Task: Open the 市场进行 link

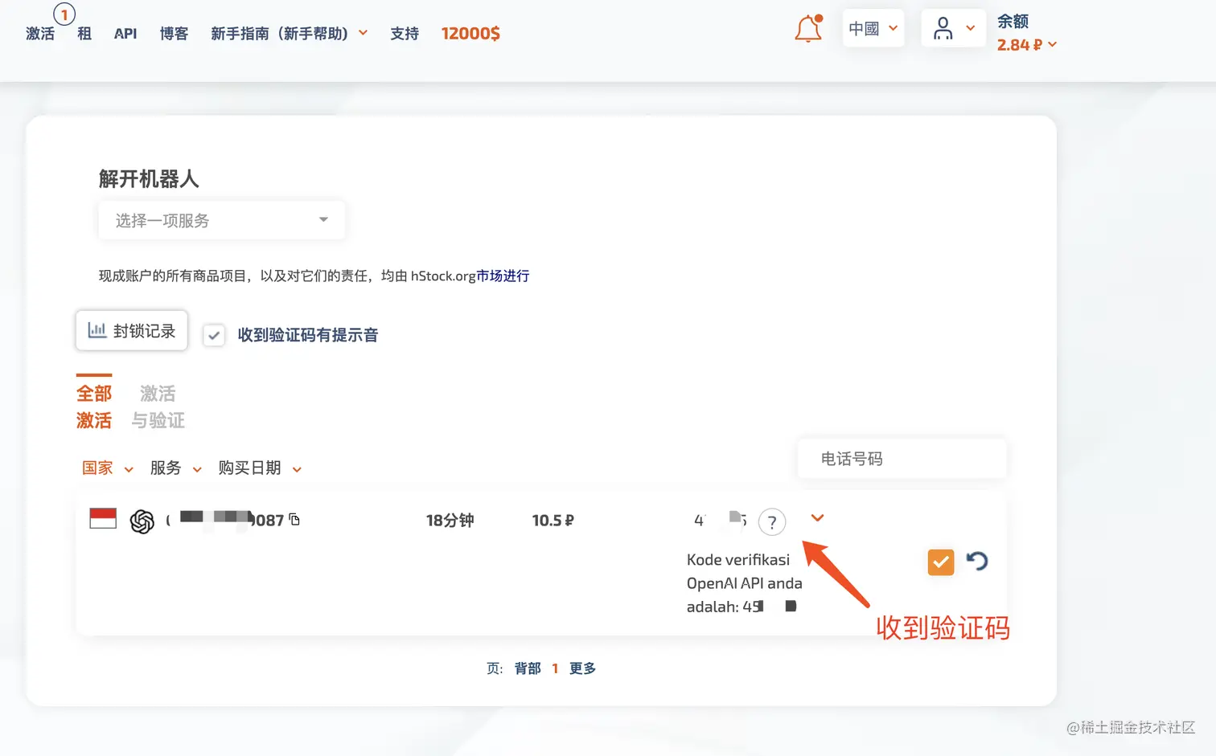Action: point(503,276)
